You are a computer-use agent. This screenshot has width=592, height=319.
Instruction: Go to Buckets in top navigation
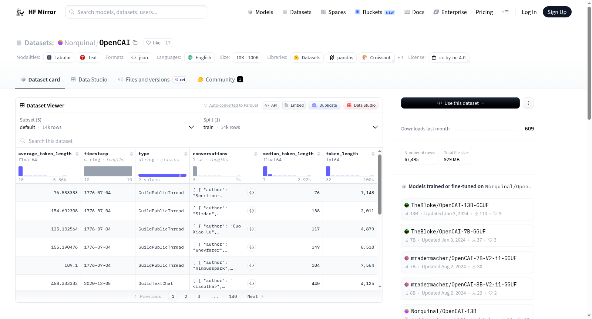click(x=375, y=12)
